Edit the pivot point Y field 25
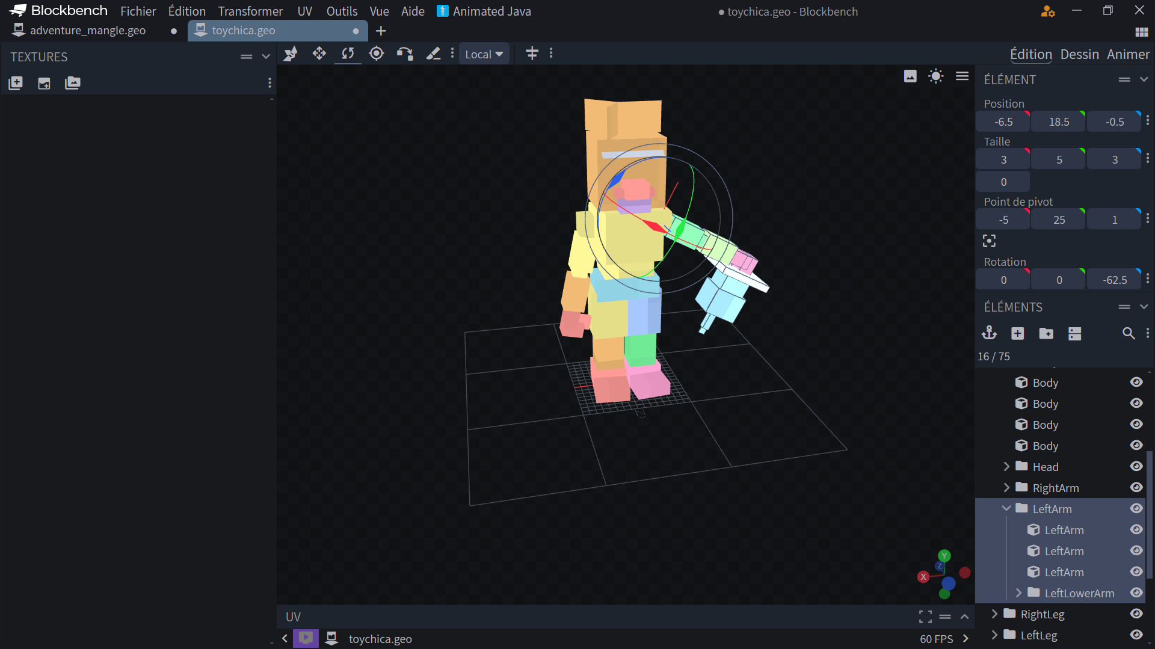1155x649 pixels. pos(1059,220)
